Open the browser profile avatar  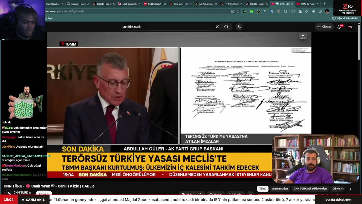pos(327,11)
